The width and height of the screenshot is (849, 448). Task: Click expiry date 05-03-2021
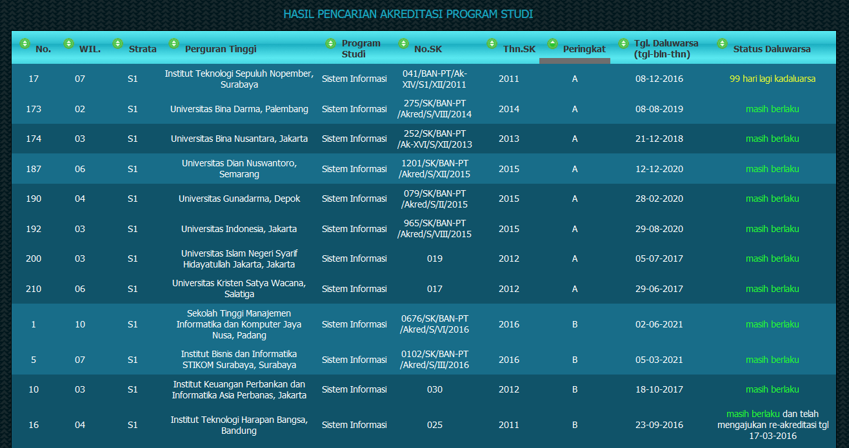[659, 360]
